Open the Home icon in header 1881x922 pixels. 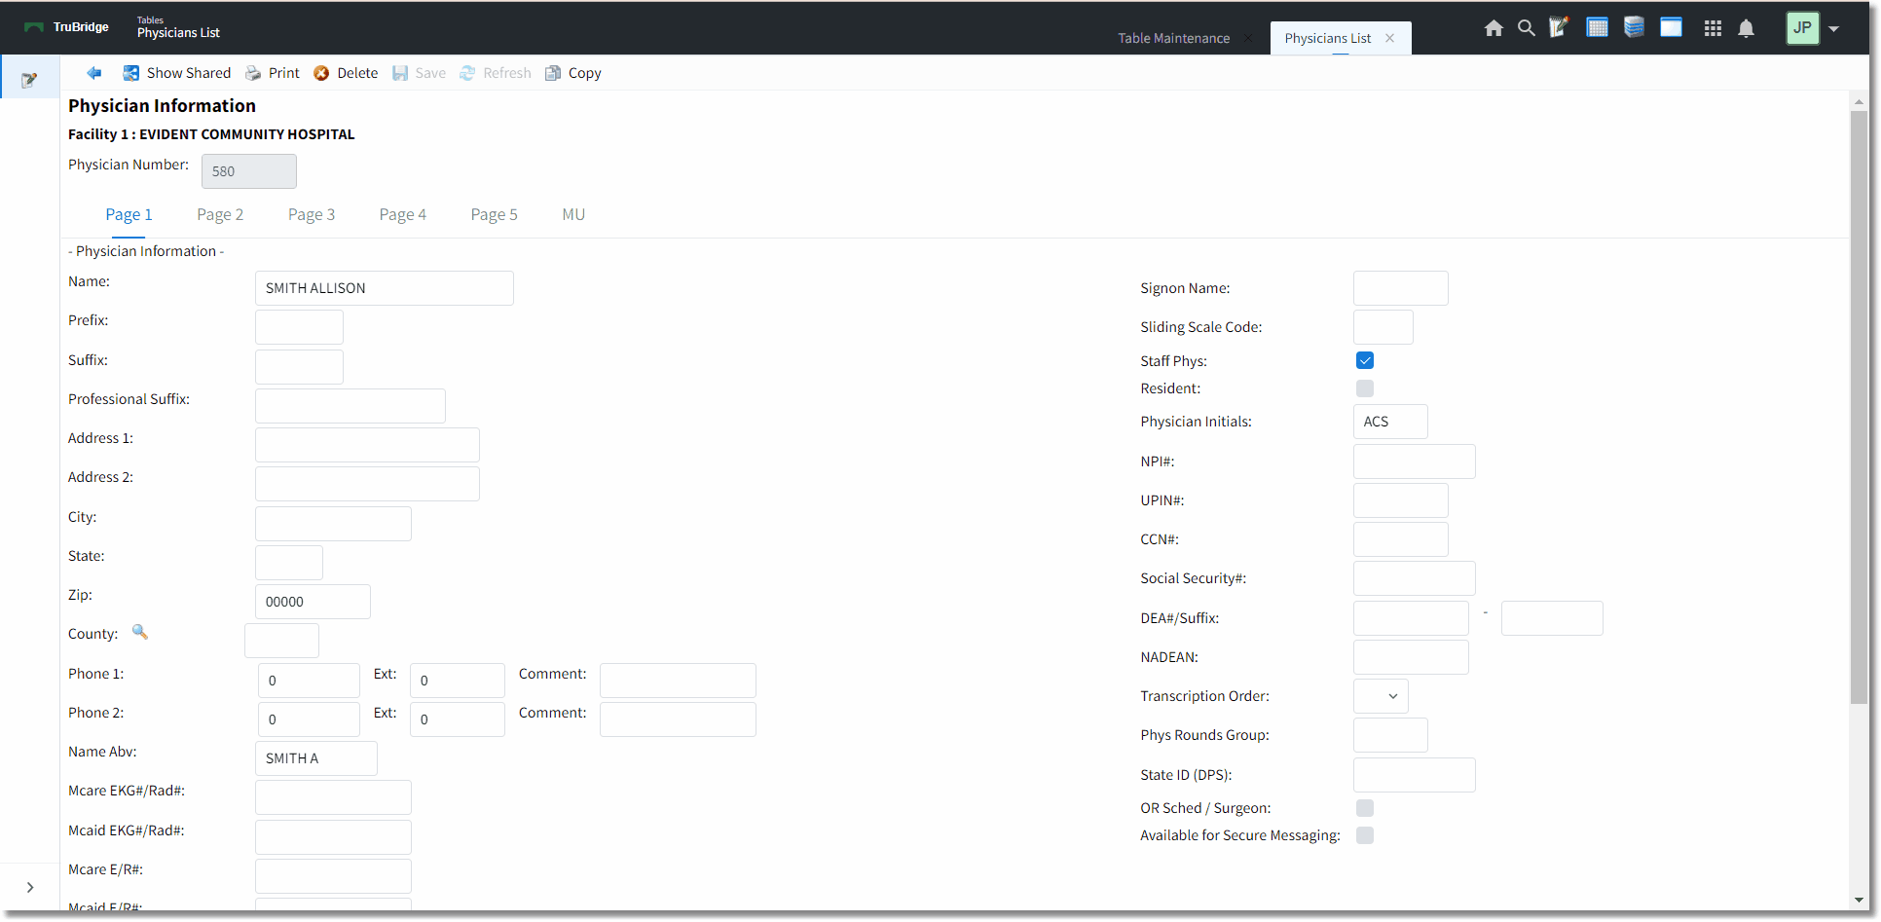1494,28
